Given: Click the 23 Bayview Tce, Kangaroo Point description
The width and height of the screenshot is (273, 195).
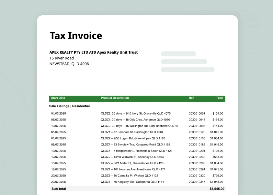Looking at the screenshot, I should [x=135, y=144].
